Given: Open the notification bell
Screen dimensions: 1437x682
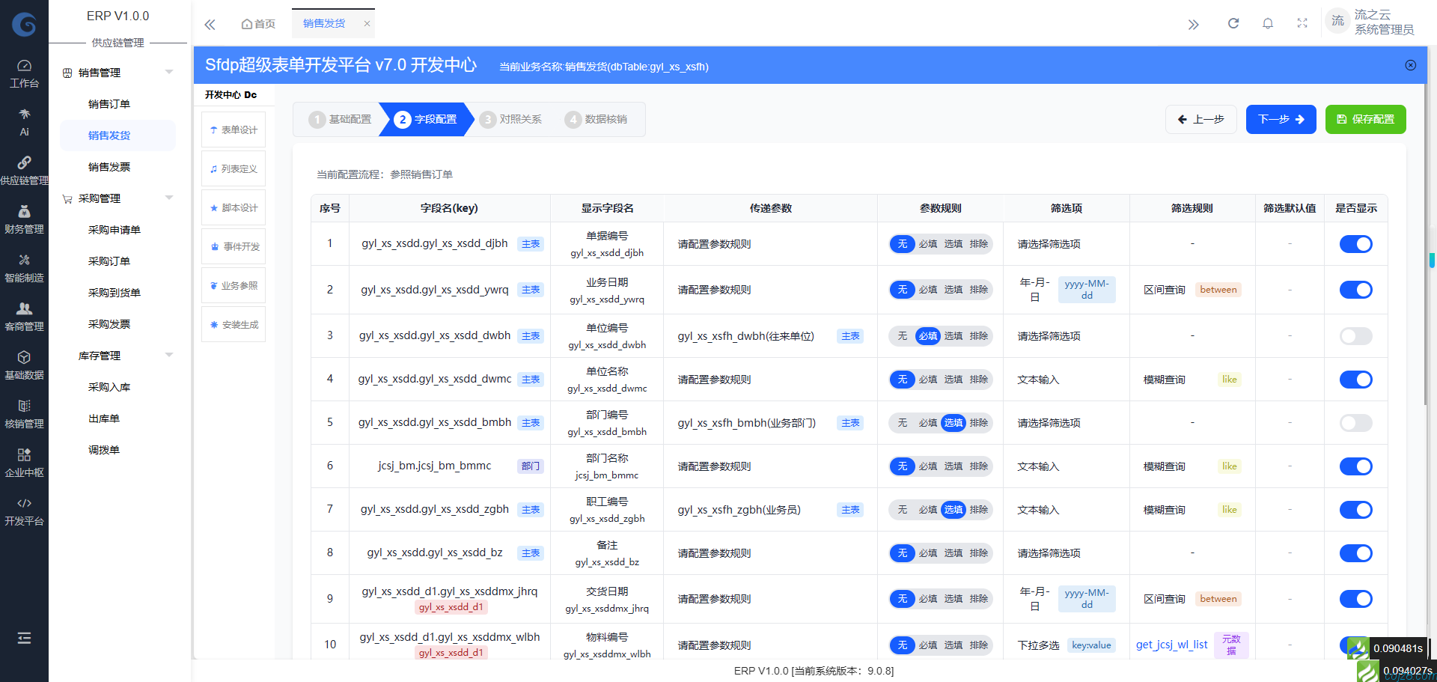Looking at the screenshot, I should (1267, 22).
